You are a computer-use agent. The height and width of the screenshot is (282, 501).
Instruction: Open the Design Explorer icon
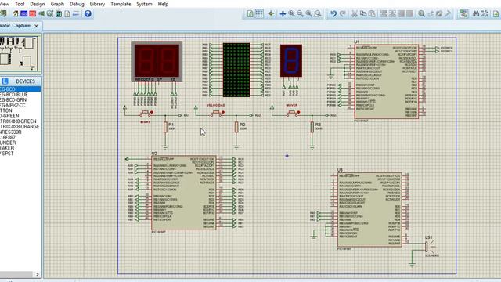59,14
